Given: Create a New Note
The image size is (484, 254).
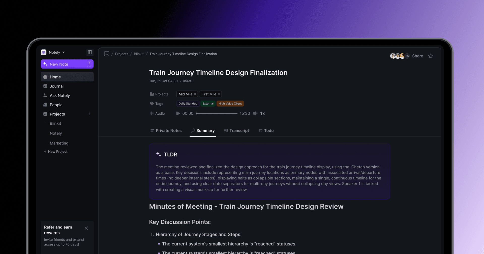Looking at the screenshot, I should click(67, 64).
